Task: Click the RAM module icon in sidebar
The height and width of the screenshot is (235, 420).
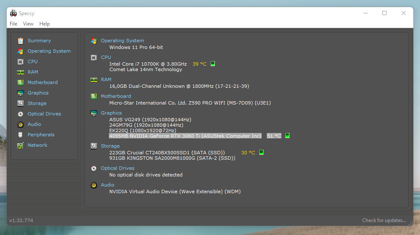Action: (x=20, y=72)
